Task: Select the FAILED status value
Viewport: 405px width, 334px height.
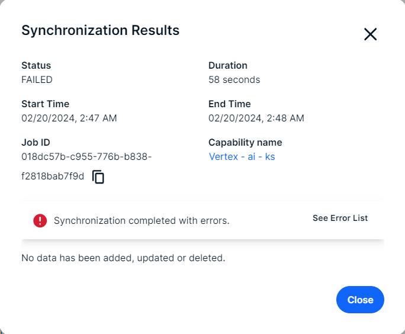Action: (37, 80)
